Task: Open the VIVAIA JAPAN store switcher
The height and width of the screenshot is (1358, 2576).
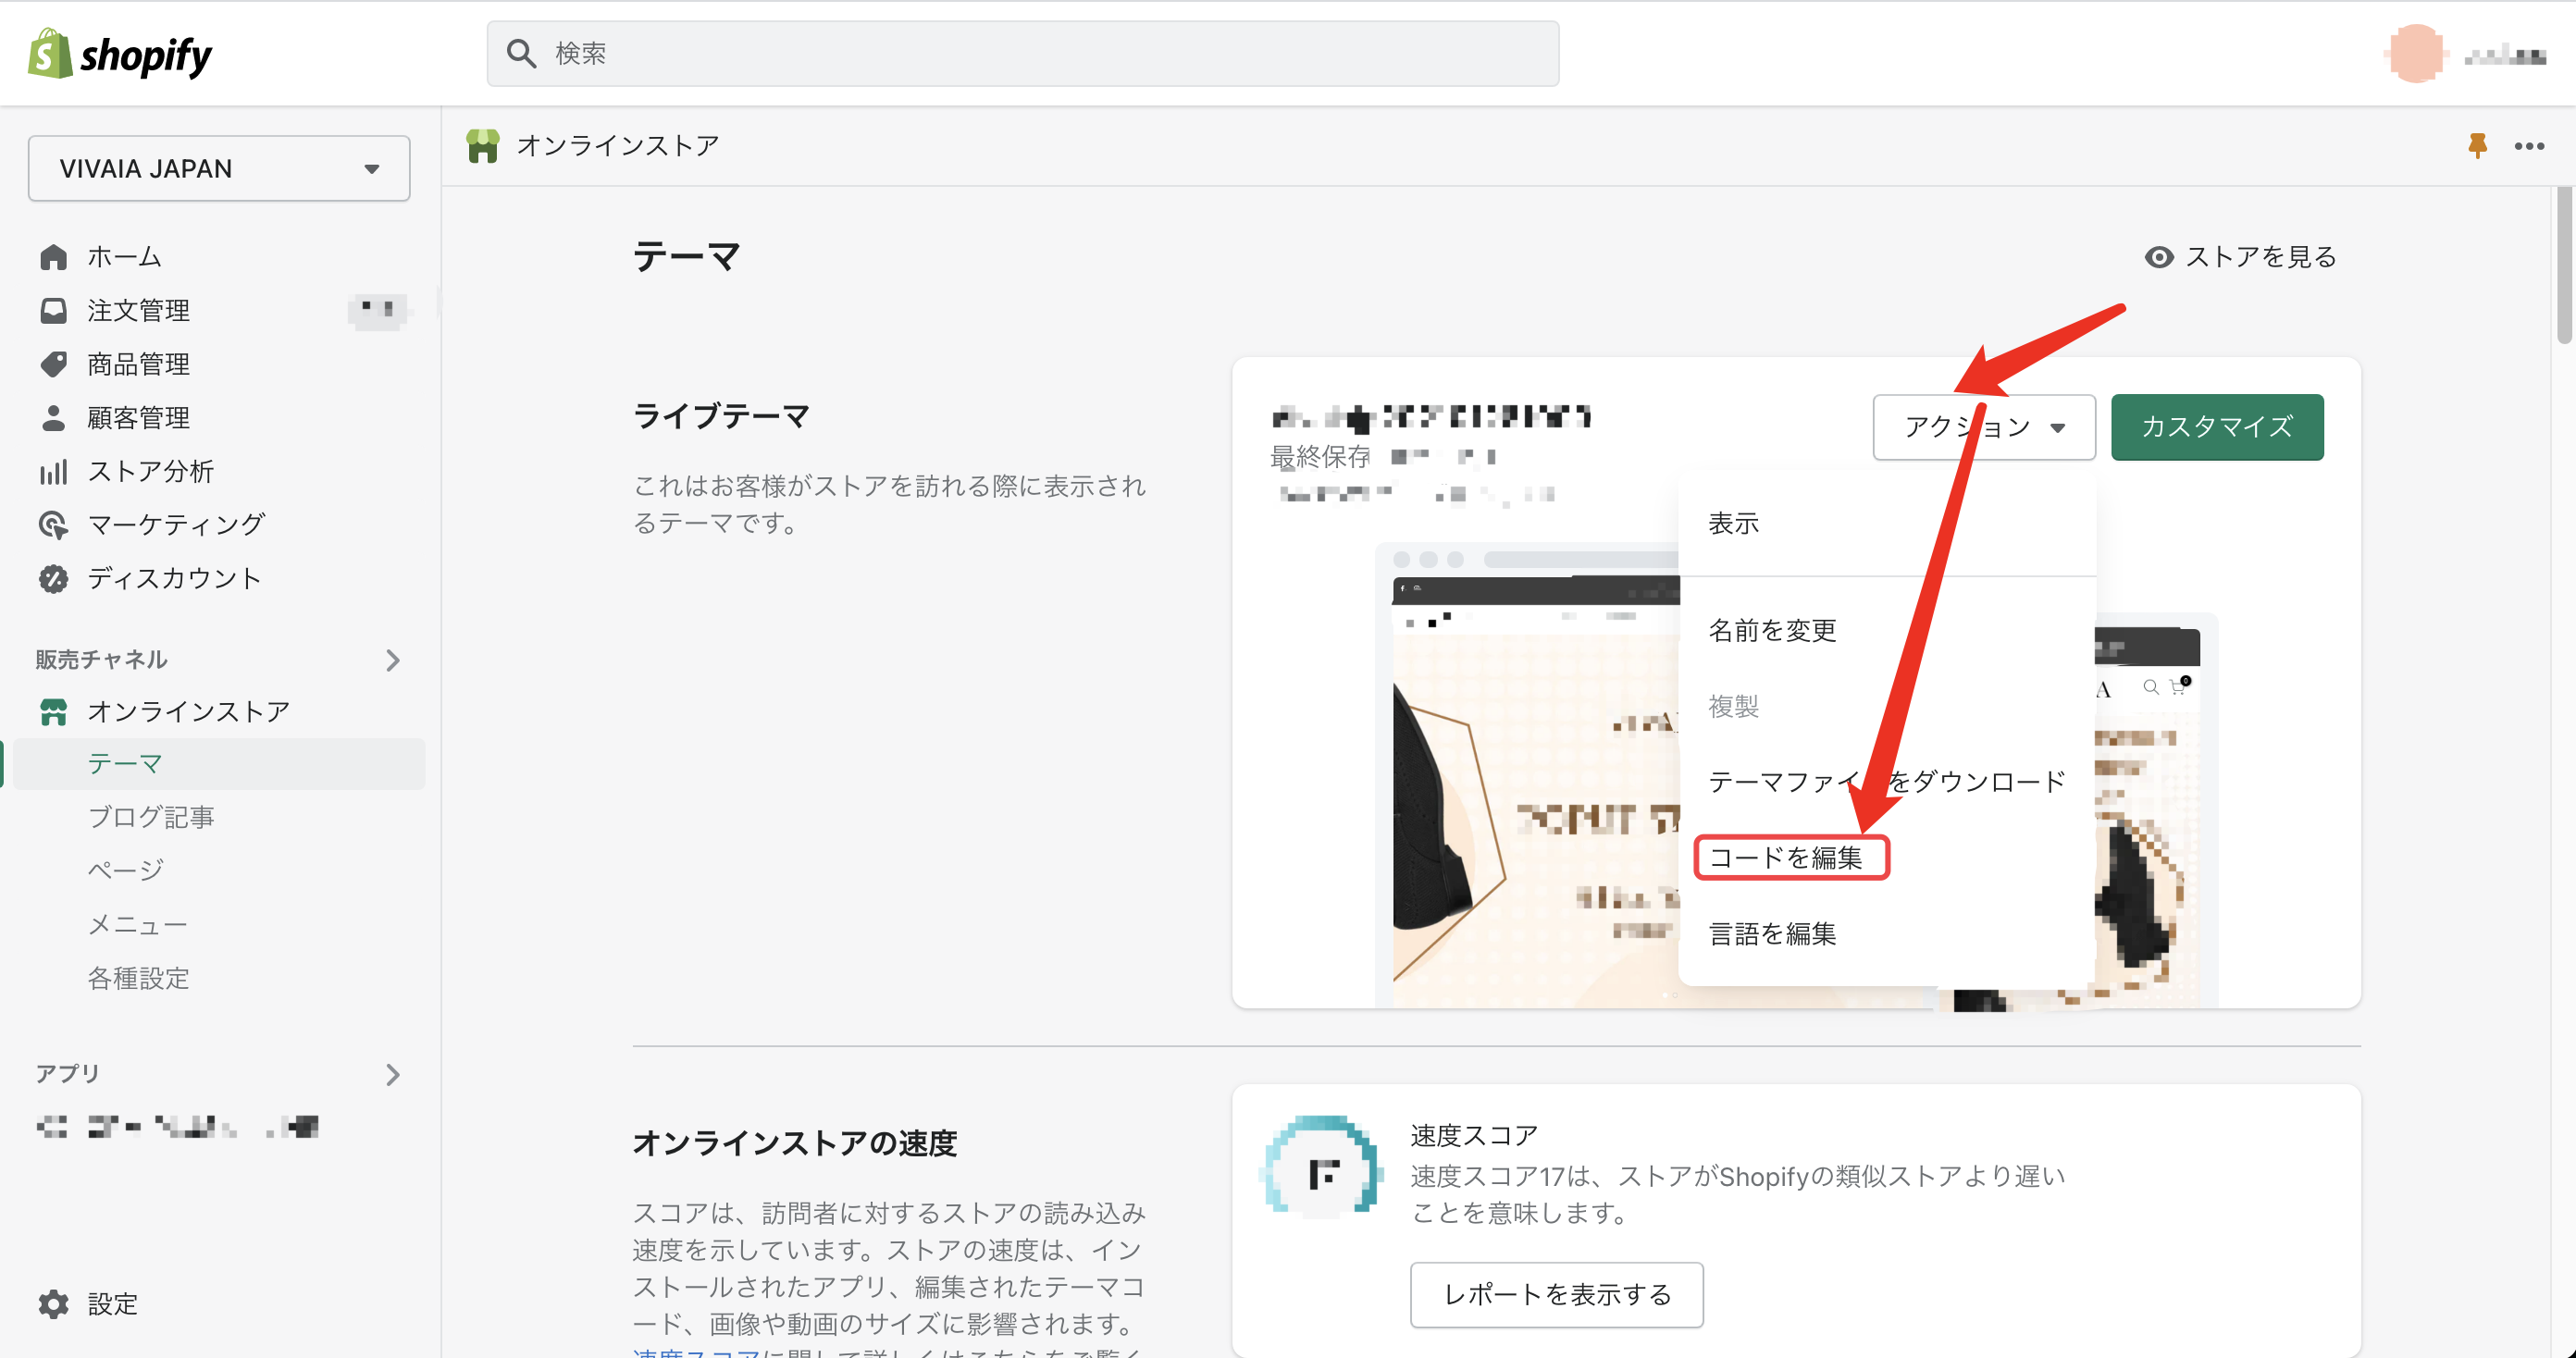Action: pyautogui.click(x=219, y=168)
